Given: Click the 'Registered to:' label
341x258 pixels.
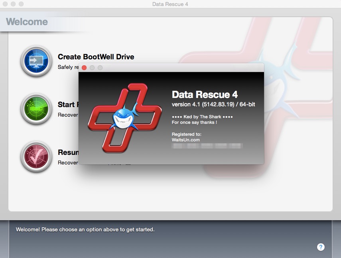Looking at the screenshot, I should pyautogui.click(x=187, y=134).
